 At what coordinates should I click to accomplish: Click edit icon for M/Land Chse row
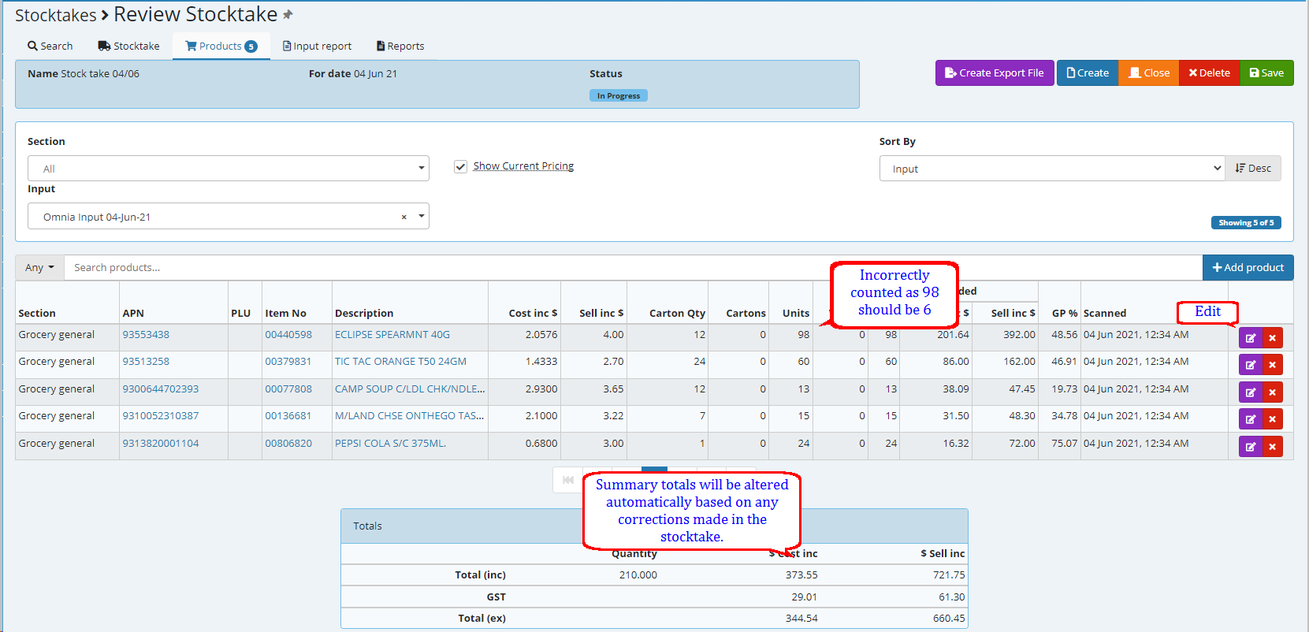point(1250,419)
